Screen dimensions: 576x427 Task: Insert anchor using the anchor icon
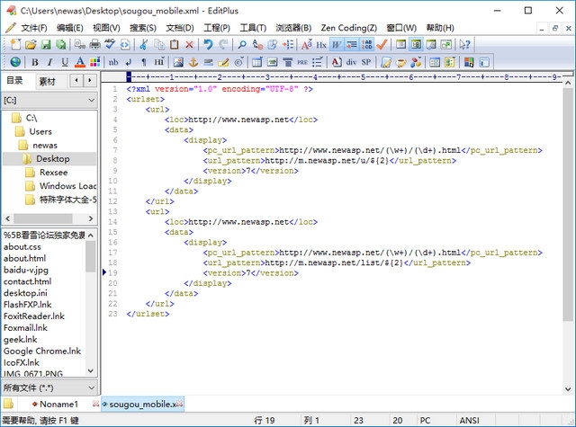(x=192, y=62)
